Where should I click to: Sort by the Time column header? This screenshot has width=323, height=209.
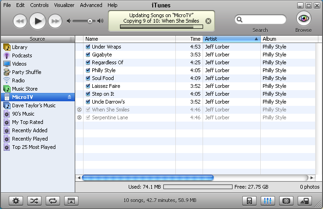click(x=189, y=39)
